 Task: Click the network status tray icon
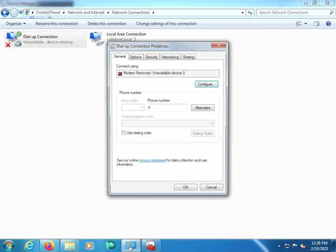click(x=287, y=246)
